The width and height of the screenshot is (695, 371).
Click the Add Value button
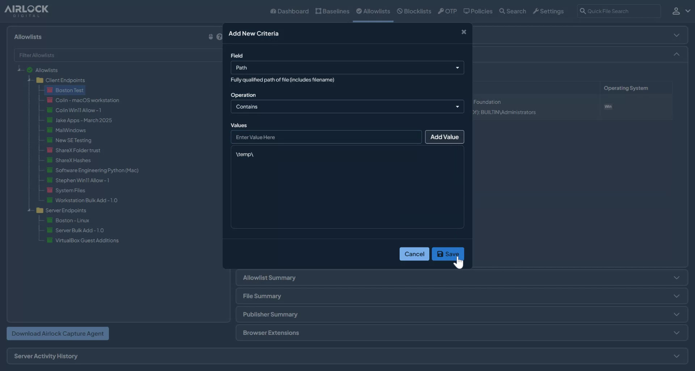click(444, 137)
